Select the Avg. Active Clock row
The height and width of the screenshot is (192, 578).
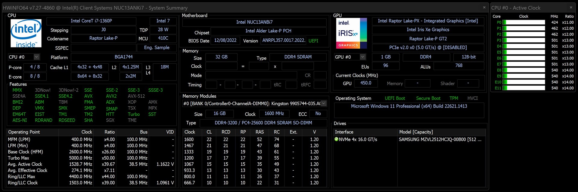pyautogui.click(x=91, y=164)
